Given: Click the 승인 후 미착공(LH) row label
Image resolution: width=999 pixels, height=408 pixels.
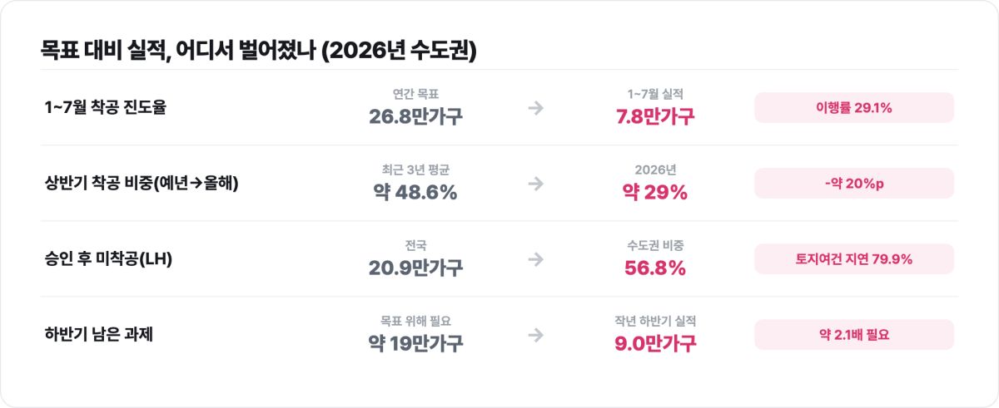Looking at the screenshot, I should click(109, 259).
